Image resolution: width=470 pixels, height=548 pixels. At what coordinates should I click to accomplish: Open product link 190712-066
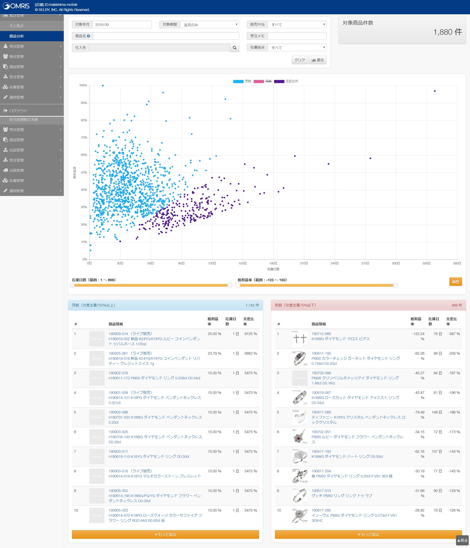[321, 334]
